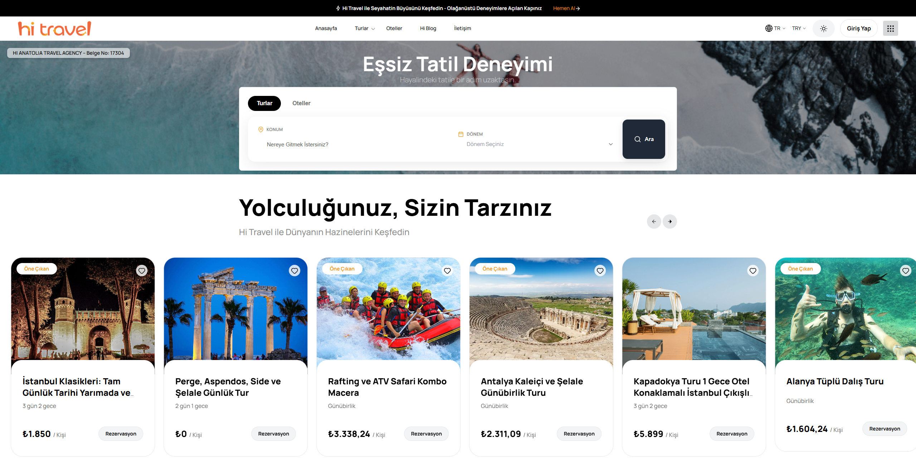Click the Nereye Gitmek İstersiniz location field
The width and height of the screenshot is (916, 467).
click(x=297, y=145)
